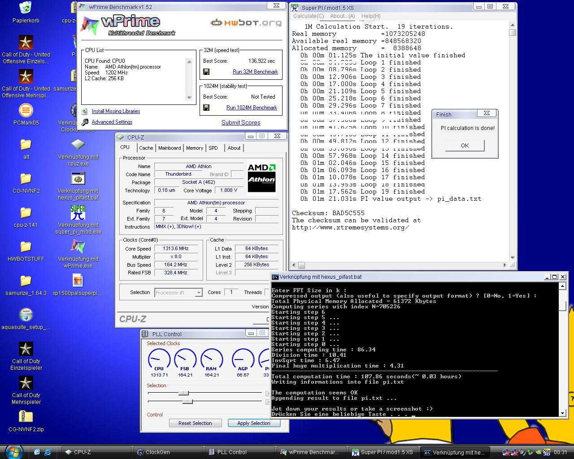This screenshot has height=459, width=574.
Task: Open the Calculate(C) menu in Super PI
Action: point(309,16)
